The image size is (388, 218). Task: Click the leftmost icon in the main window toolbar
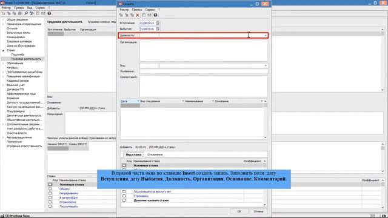[x=3, y=13]
